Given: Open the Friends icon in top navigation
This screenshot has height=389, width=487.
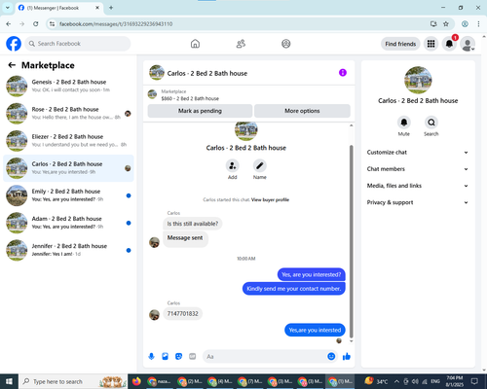Looking at the screenshot, I should (x=241, y=44).
